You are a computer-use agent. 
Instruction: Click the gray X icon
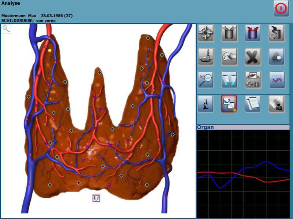click(253, 57)
